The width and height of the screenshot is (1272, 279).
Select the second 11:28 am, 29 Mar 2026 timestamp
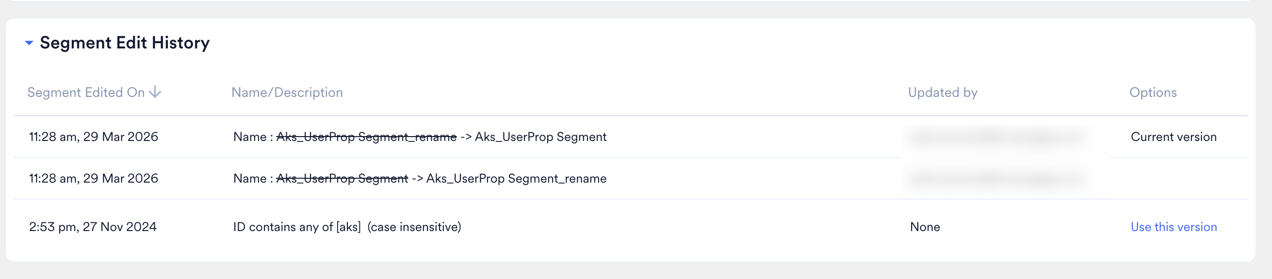pyautogui.click(x=93, y=178)
